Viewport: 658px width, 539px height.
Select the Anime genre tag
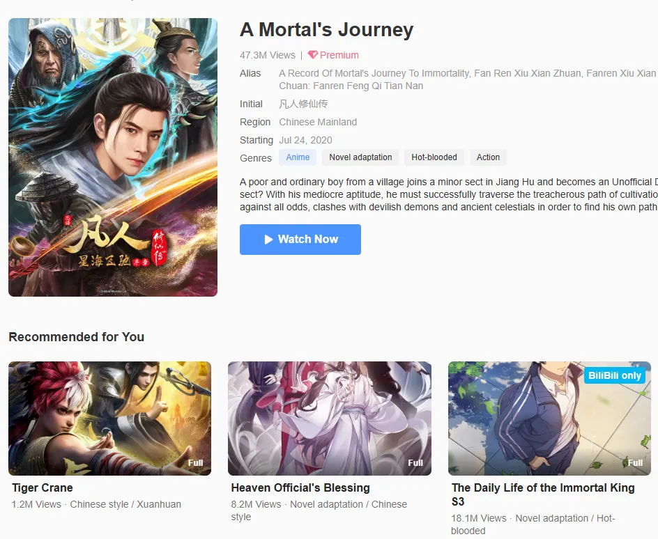click(298, 157)
